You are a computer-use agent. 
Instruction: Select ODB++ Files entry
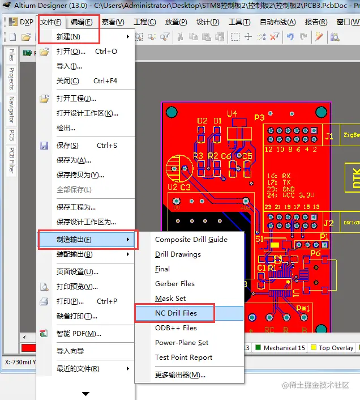(x=189, y=328)
